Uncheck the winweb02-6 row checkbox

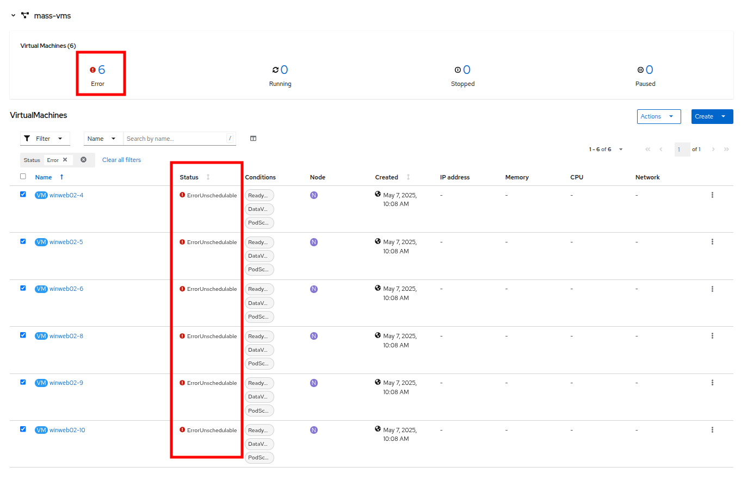click(23, 288)
